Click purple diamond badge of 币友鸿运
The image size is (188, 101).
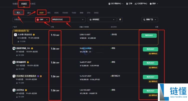(x=38, y=76)
